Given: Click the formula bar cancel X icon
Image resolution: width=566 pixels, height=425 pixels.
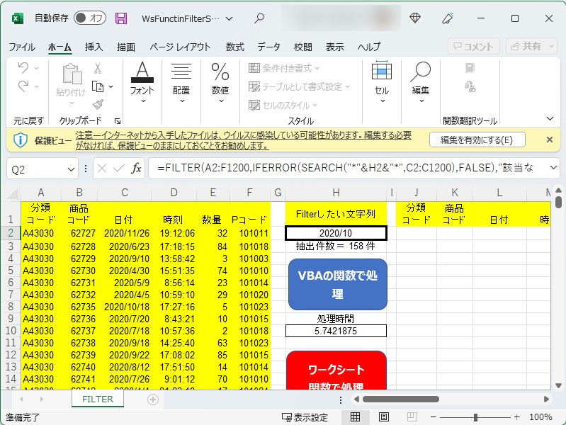Looking at the screenshot, I should coord(102,169).
